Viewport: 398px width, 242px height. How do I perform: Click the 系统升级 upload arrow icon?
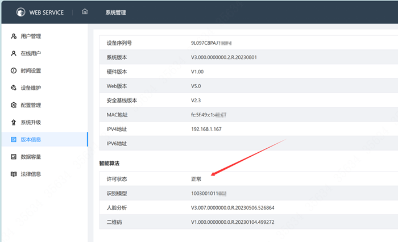tap(14, 122)
